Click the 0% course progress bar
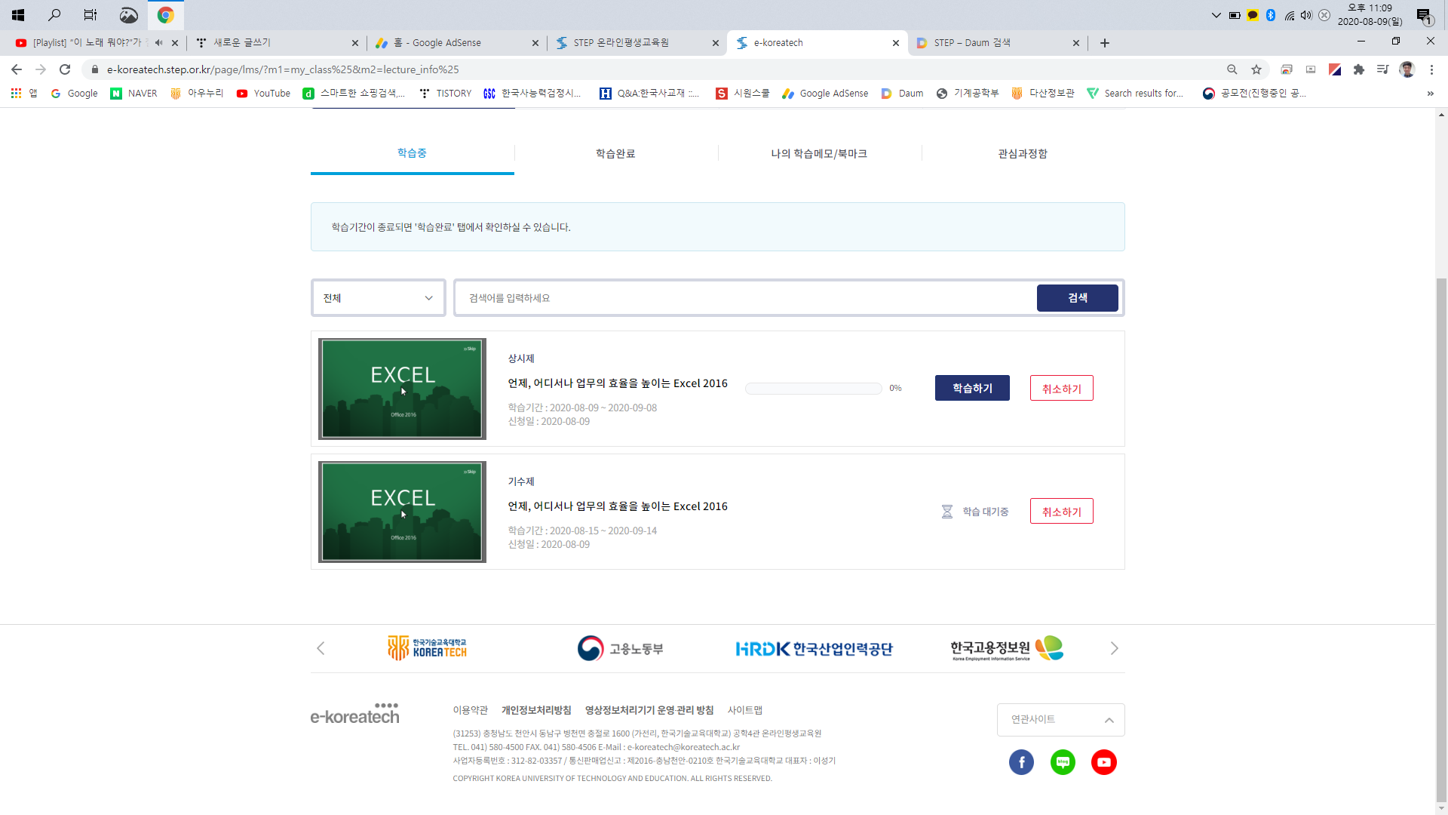 coord(813,389)
